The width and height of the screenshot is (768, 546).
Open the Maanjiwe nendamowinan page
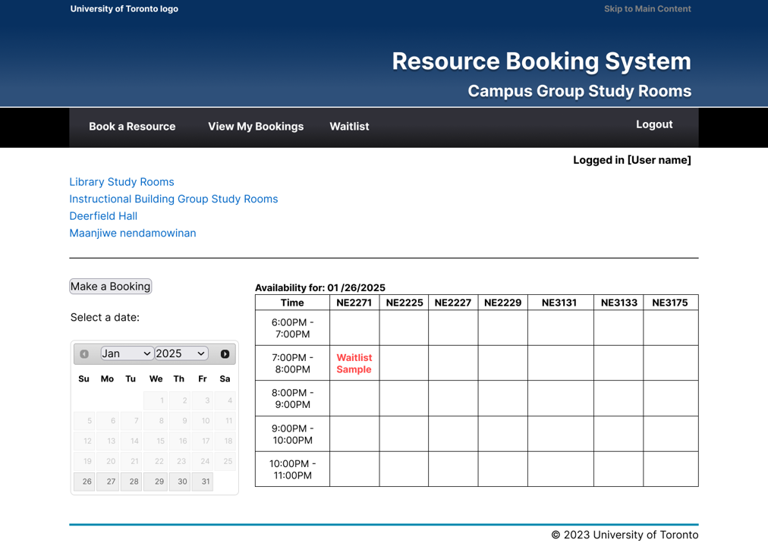(x=133, y=233)
